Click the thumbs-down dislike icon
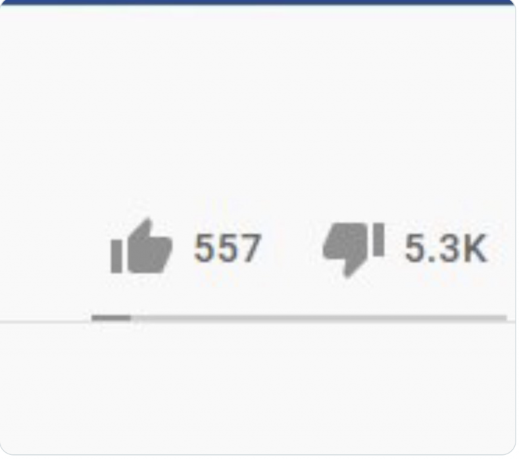This screenshot has width=519, height=459. [353, 250]
